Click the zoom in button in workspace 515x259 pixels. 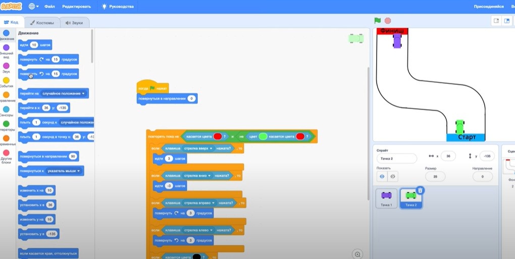pos(357,254)
